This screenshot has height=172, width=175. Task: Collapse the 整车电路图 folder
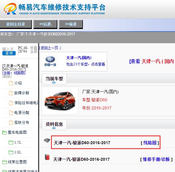[x=17, y=132]
